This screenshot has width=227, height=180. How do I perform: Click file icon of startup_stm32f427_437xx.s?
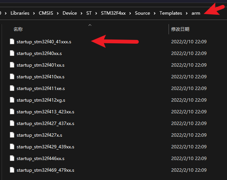click(x=12, y=123)
